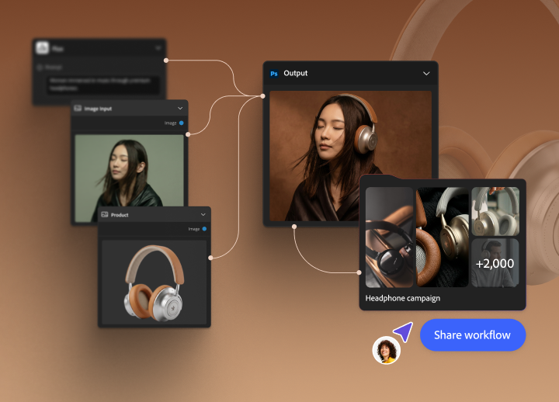The height and width of the screenshot is (402, 559).
Task: Click the Share workflow button
Action: click(x=473, y=335)
